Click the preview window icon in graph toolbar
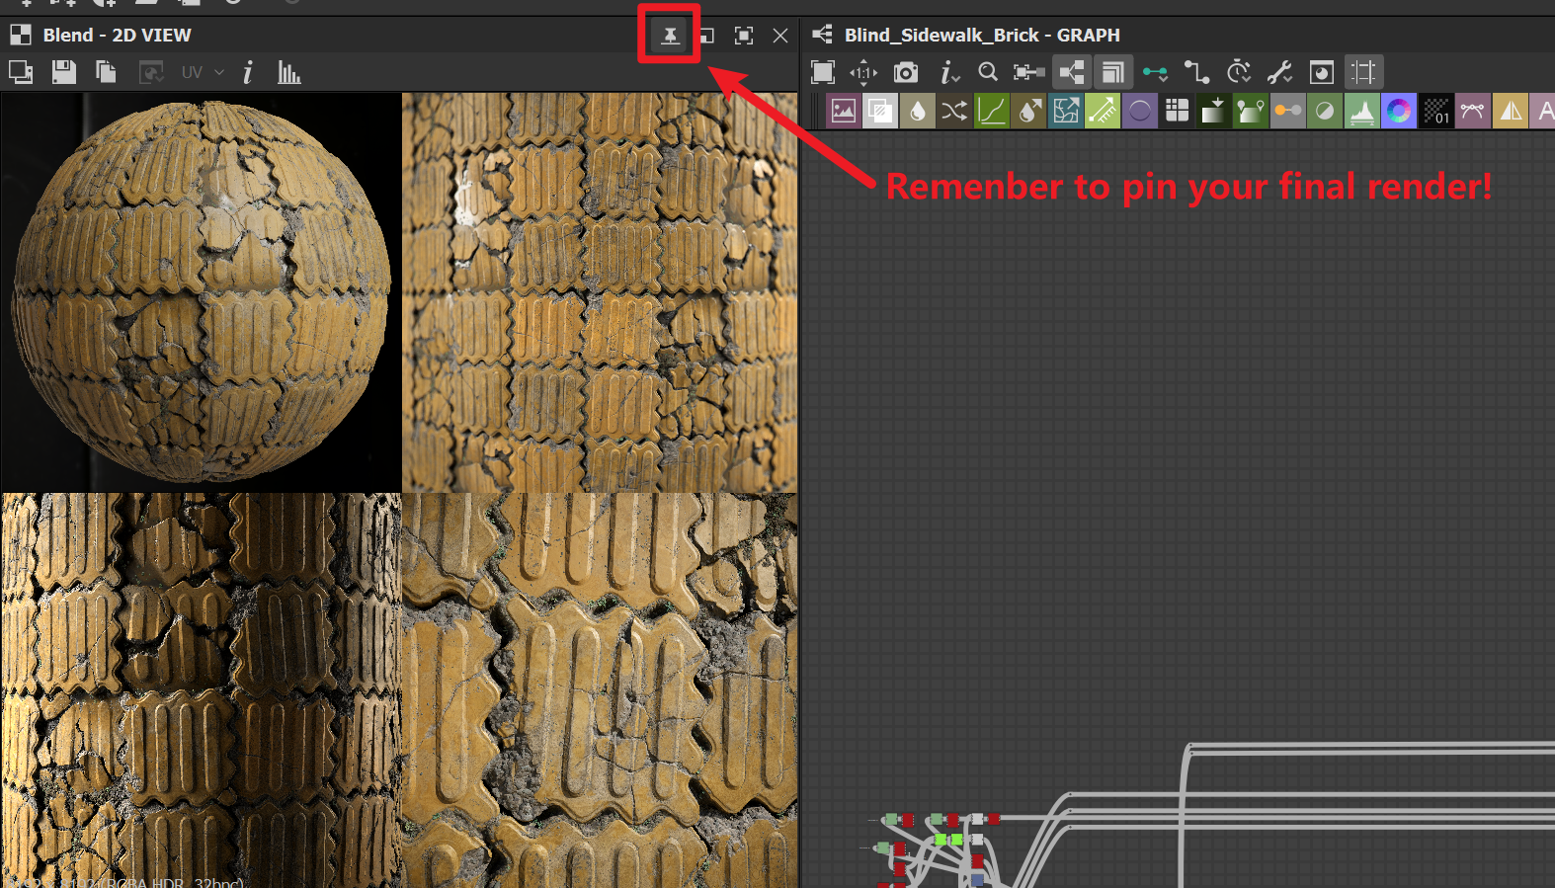The height and width of the screenshot is (888, 1555). point(1322,72)
